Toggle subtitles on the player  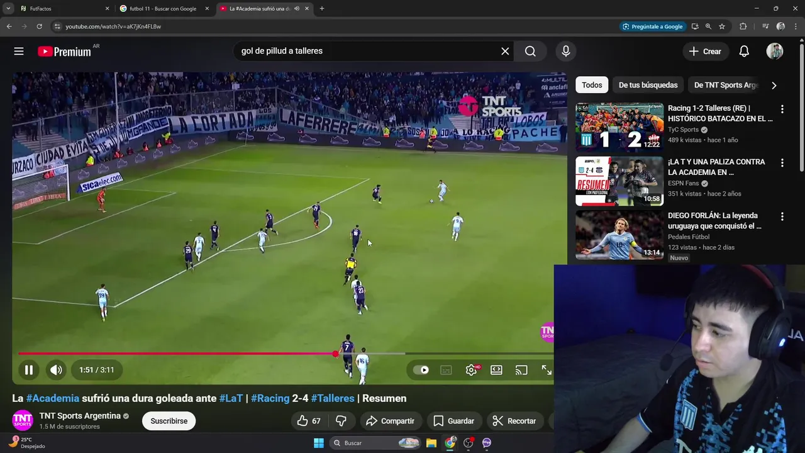coord(446,370)
